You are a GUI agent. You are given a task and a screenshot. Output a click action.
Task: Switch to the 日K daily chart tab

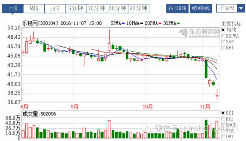click(13, 8)
